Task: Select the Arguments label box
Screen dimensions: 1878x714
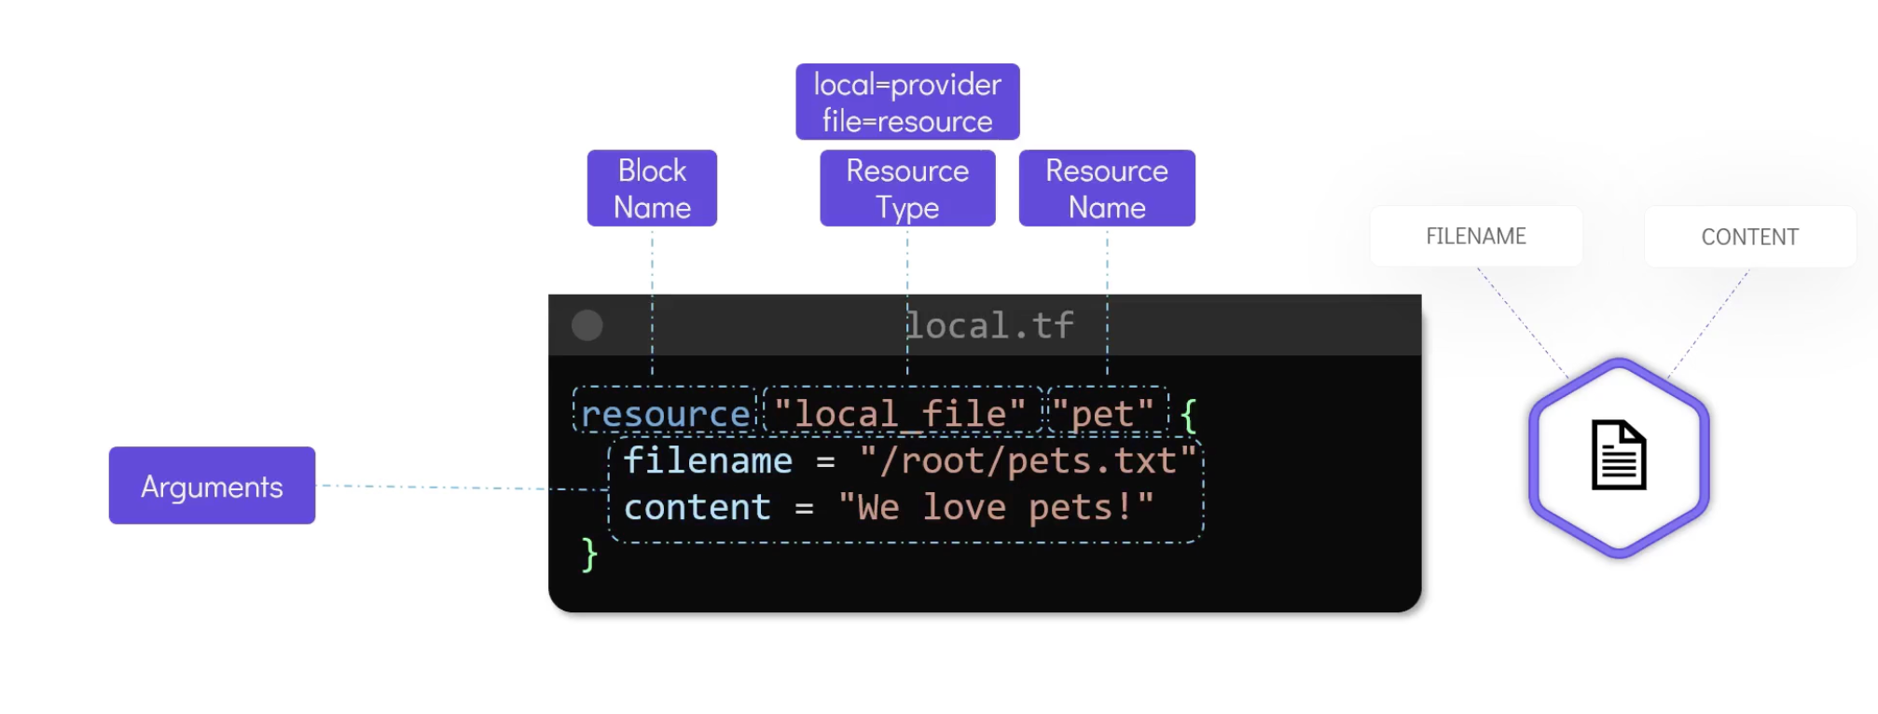Action: (212, 486)
